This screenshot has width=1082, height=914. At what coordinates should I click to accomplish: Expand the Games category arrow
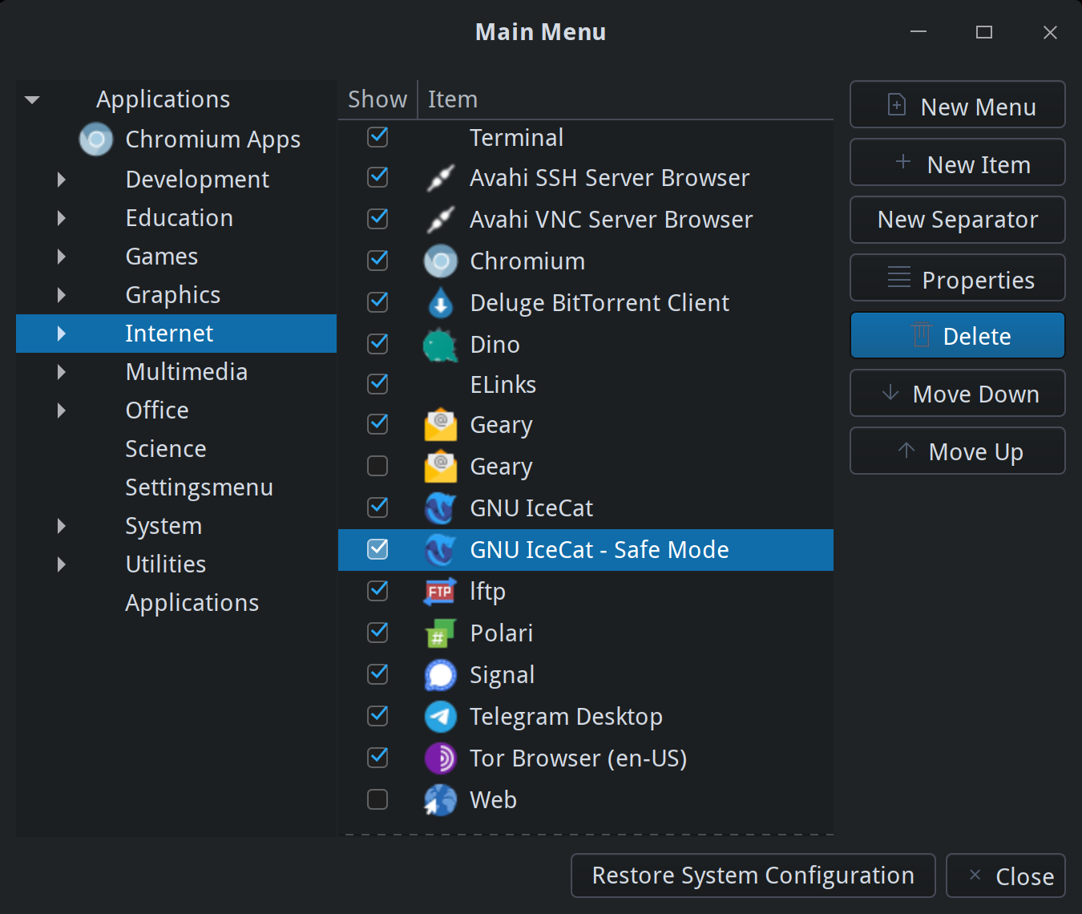(62, 257)
